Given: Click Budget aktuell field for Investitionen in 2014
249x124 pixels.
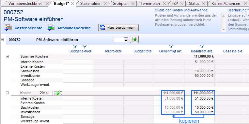Looking at the screenshot, I should point(78,112).
